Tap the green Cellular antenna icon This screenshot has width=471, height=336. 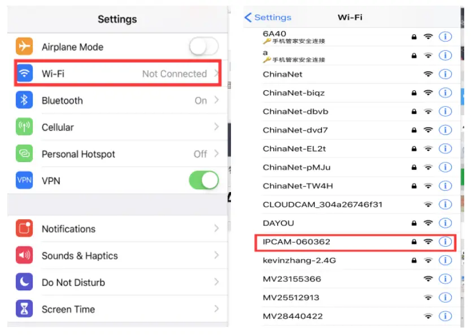24,127
